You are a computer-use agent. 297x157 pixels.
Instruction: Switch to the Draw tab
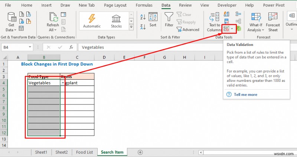click(65, 5)
